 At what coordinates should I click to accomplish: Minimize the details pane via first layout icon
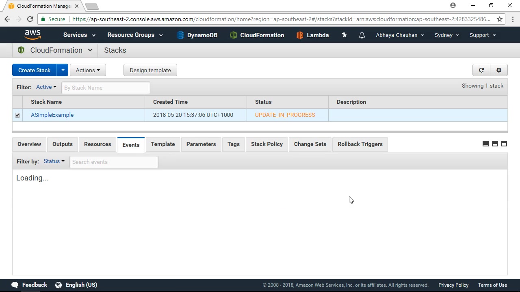point(485,144)
